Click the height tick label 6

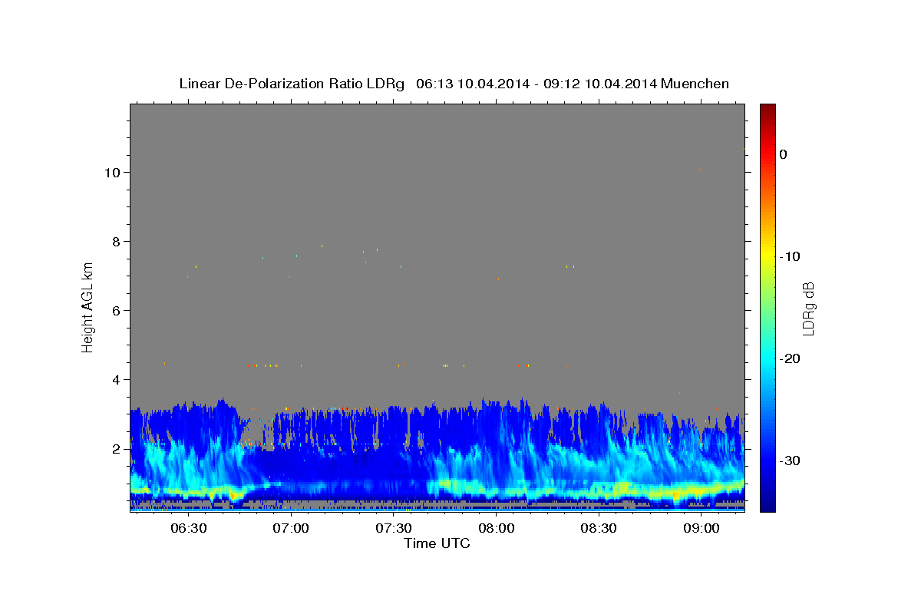tap(116, 310)
